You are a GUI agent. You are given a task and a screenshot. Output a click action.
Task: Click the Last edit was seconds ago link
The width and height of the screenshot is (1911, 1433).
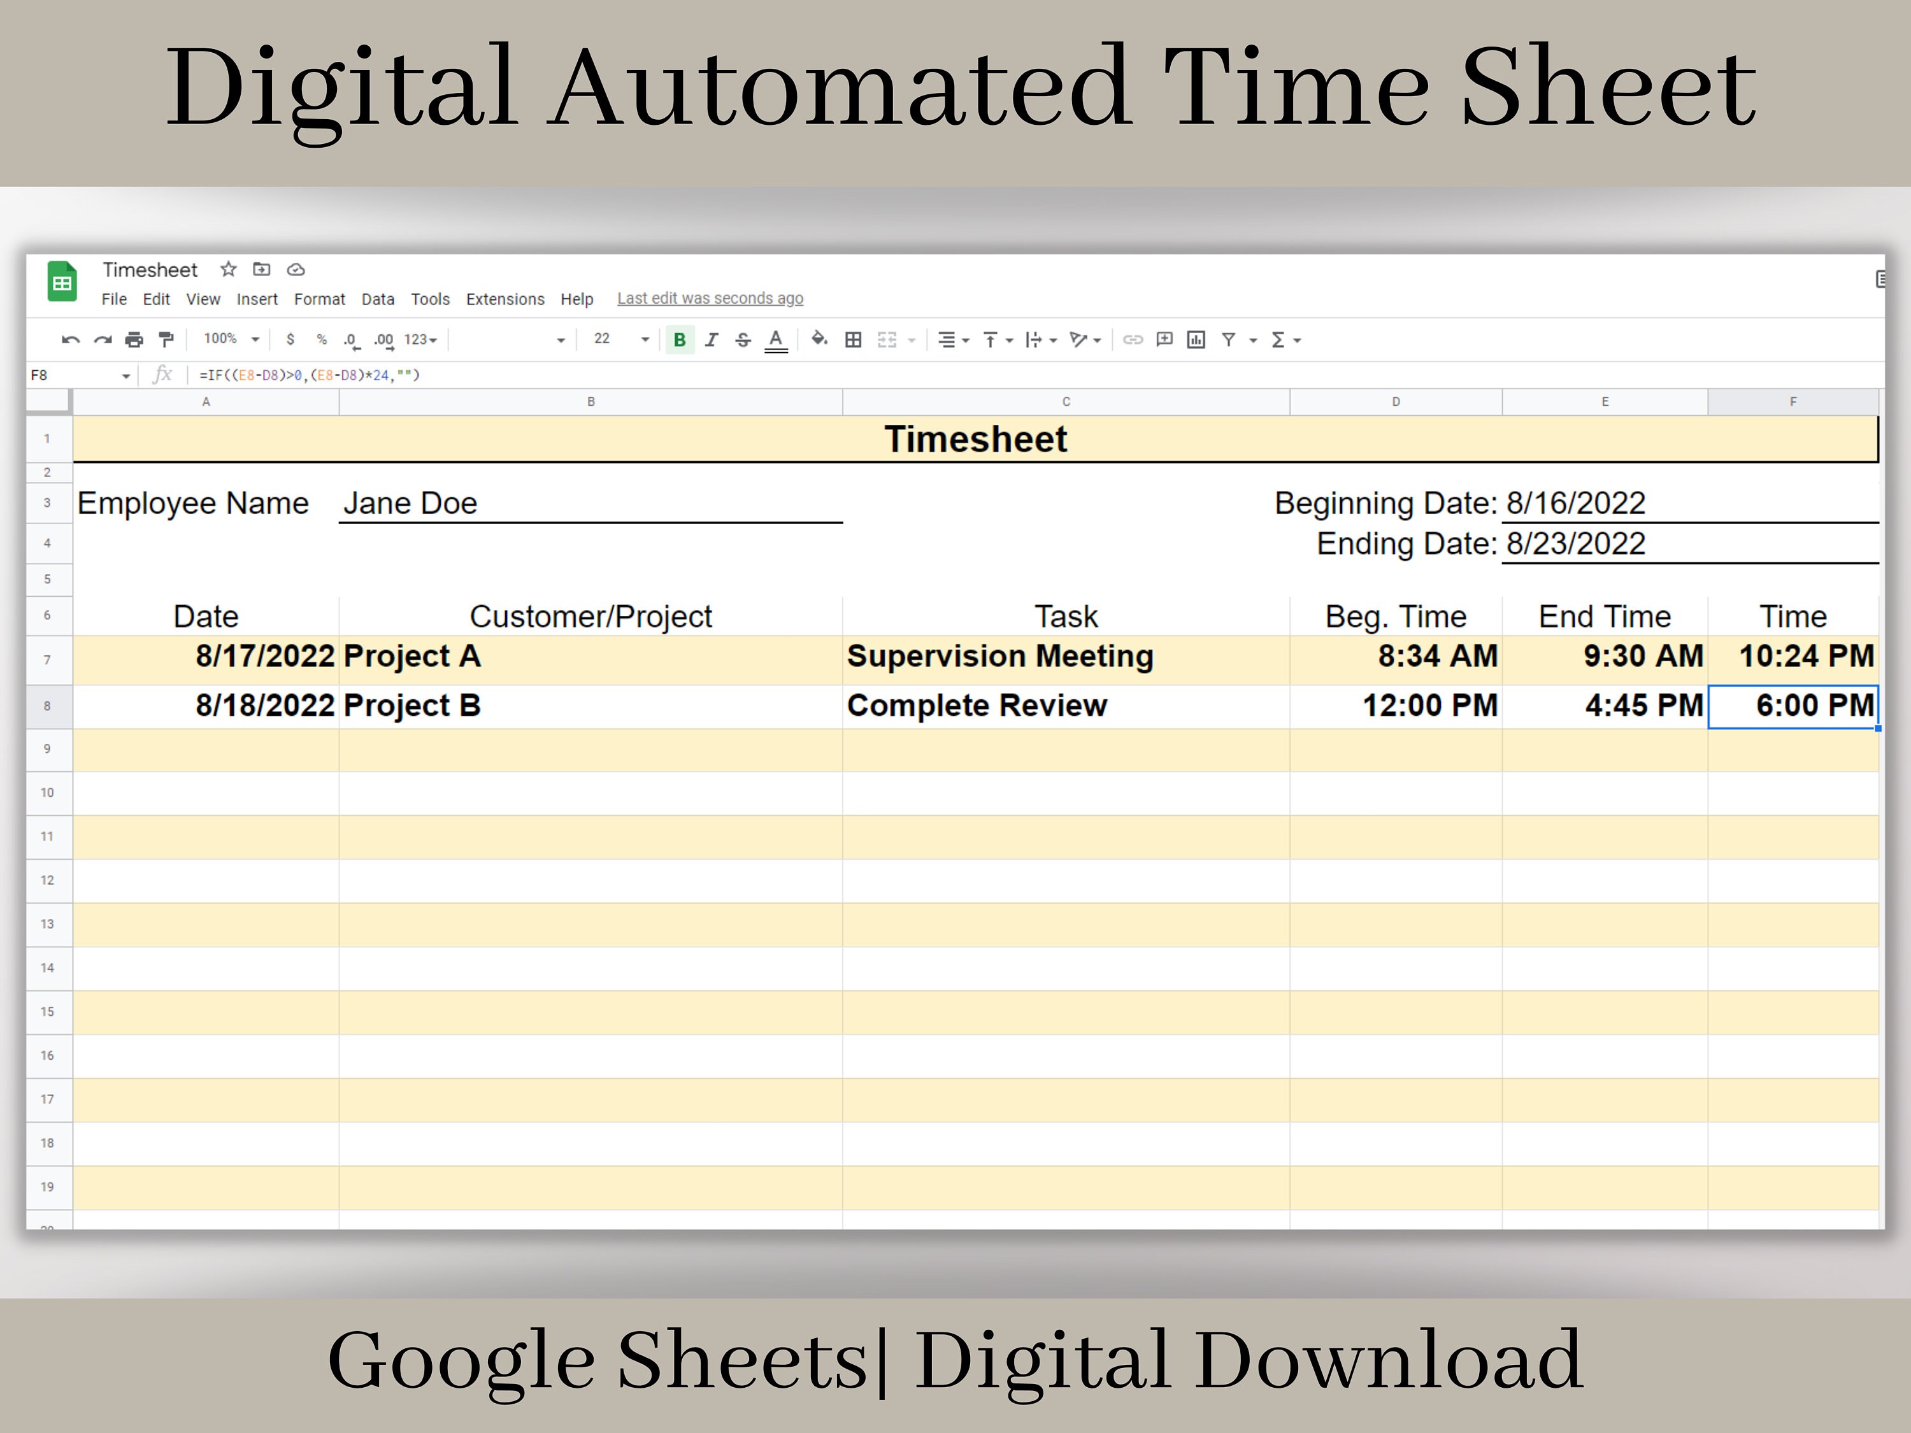coord(710,297)
